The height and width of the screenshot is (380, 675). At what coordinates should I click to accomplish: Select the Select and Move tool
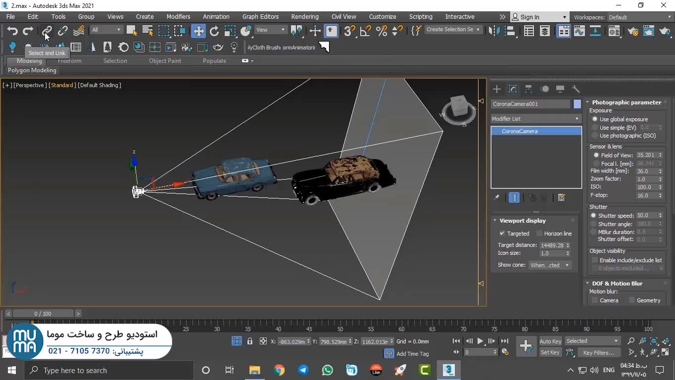(198, 31)
